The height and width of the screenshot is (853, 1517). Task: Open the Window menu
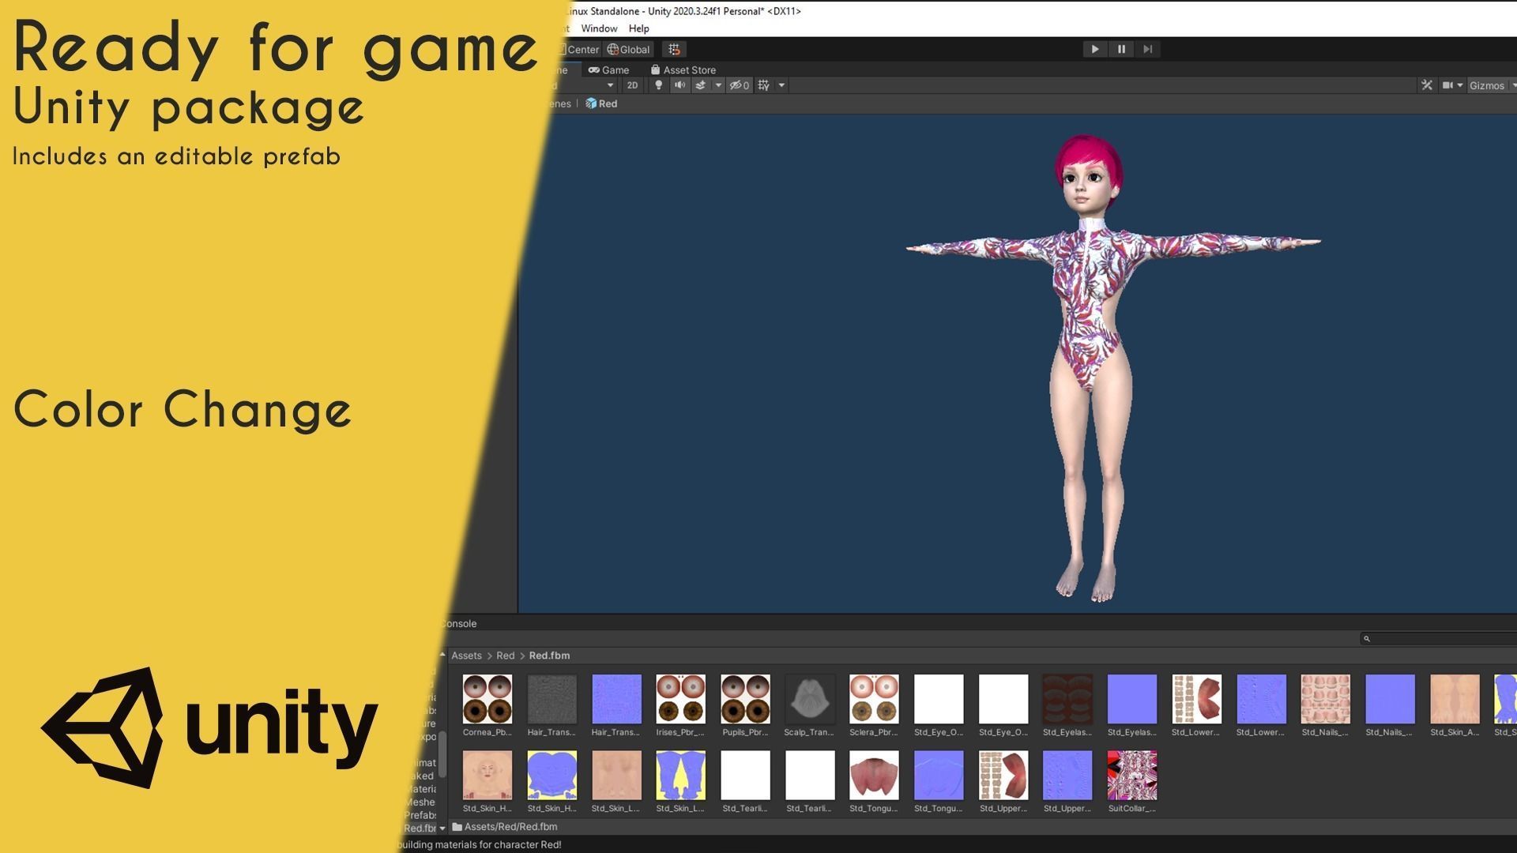(x=599, y=28)
